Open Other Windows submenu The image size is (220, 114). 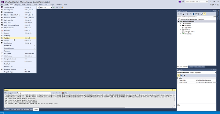pyautogui.click(x=18, y=48)
